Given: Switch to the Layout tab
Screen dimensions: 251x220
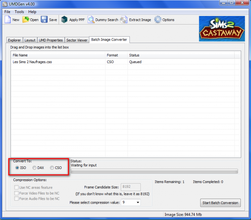Looking at the screenshot, I should point(30,40).
